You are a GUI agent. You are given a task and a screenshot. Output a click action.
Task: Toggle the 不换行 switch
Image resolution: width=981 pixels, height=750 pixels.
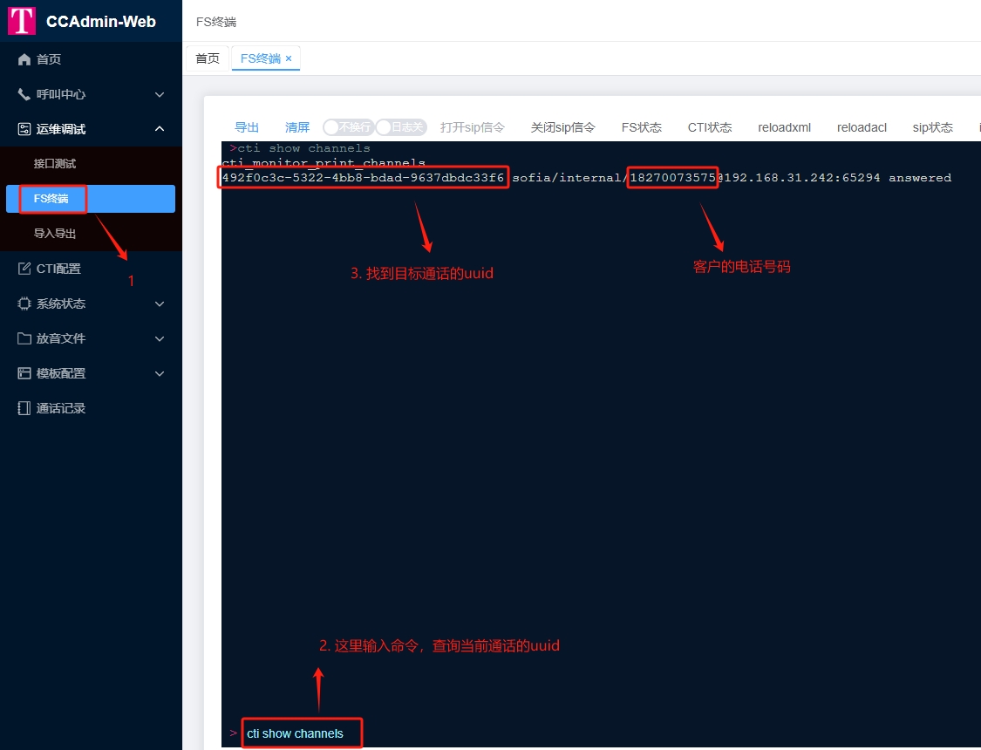pos(348,127)
